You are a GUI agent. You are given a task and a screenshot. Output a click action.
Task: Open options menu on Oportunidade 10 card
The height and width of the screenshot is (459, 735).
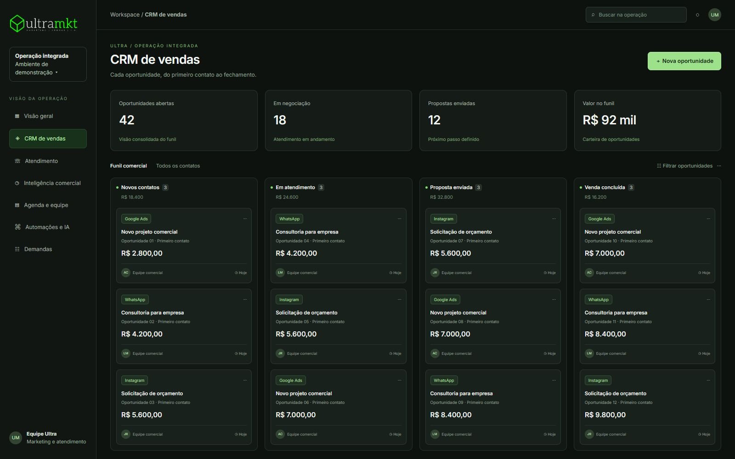coord(708,219)
